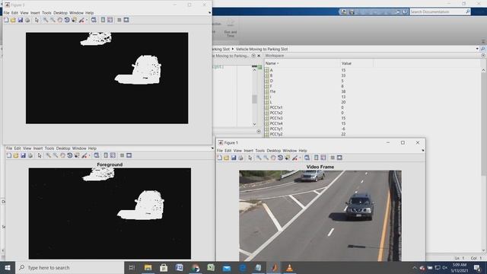Open Tools menu in Foreground figure window
487x274 pixels.
pos(49,148)
